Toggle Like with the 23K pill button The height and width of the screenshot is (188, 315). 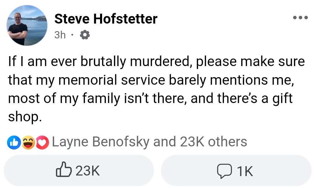pos(79,171)
